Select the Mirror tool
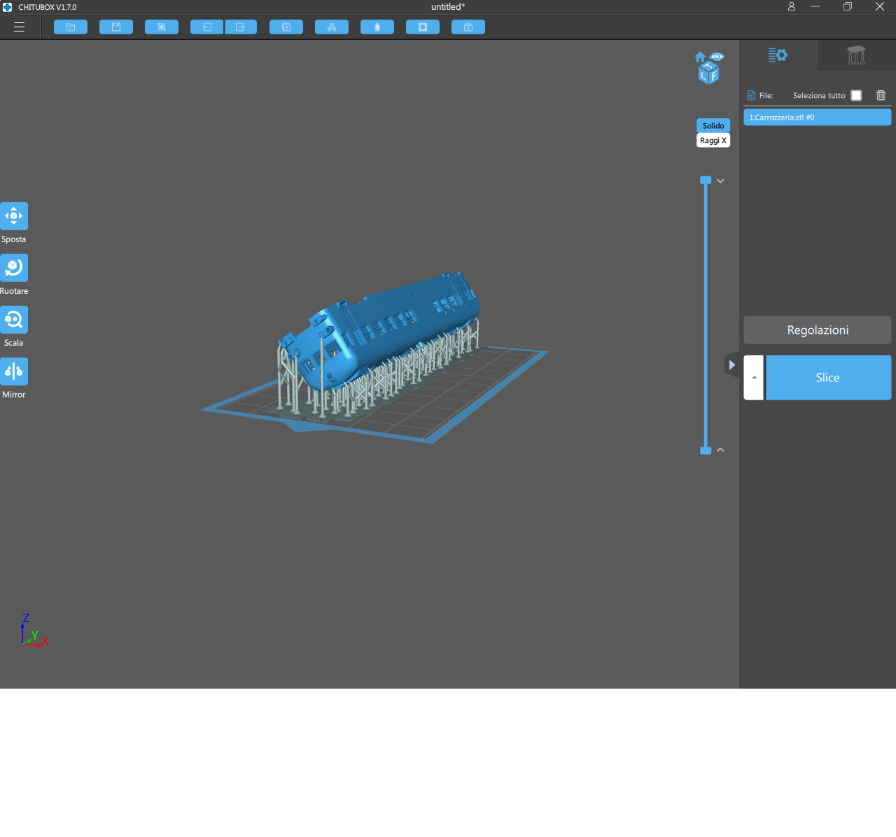The width and height of the screenshot is (896, 837). (14, 372)
